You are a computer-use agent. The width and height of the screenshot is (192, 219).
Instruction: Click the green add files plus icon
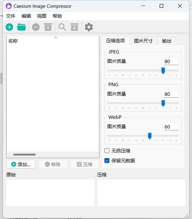coord(9,27)
